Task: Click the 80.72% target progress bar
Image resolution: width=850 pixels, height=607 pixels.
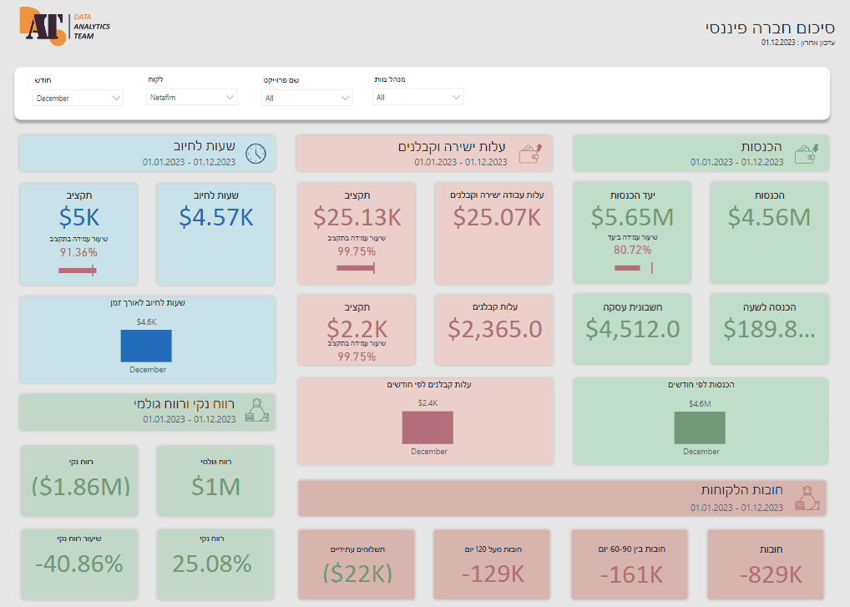Action: click(634, 268)
